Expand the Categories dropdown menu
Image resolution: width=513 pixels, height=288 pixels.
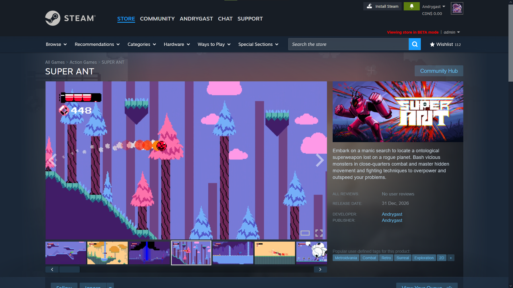pos(142,44)
